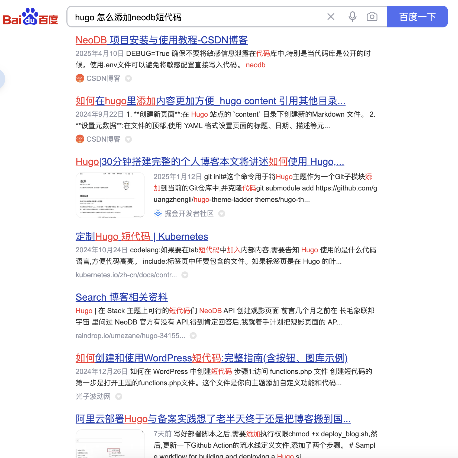Click the Baidu logo
Viewport: 458px width, 458px height.
click(x=30, y=17)
